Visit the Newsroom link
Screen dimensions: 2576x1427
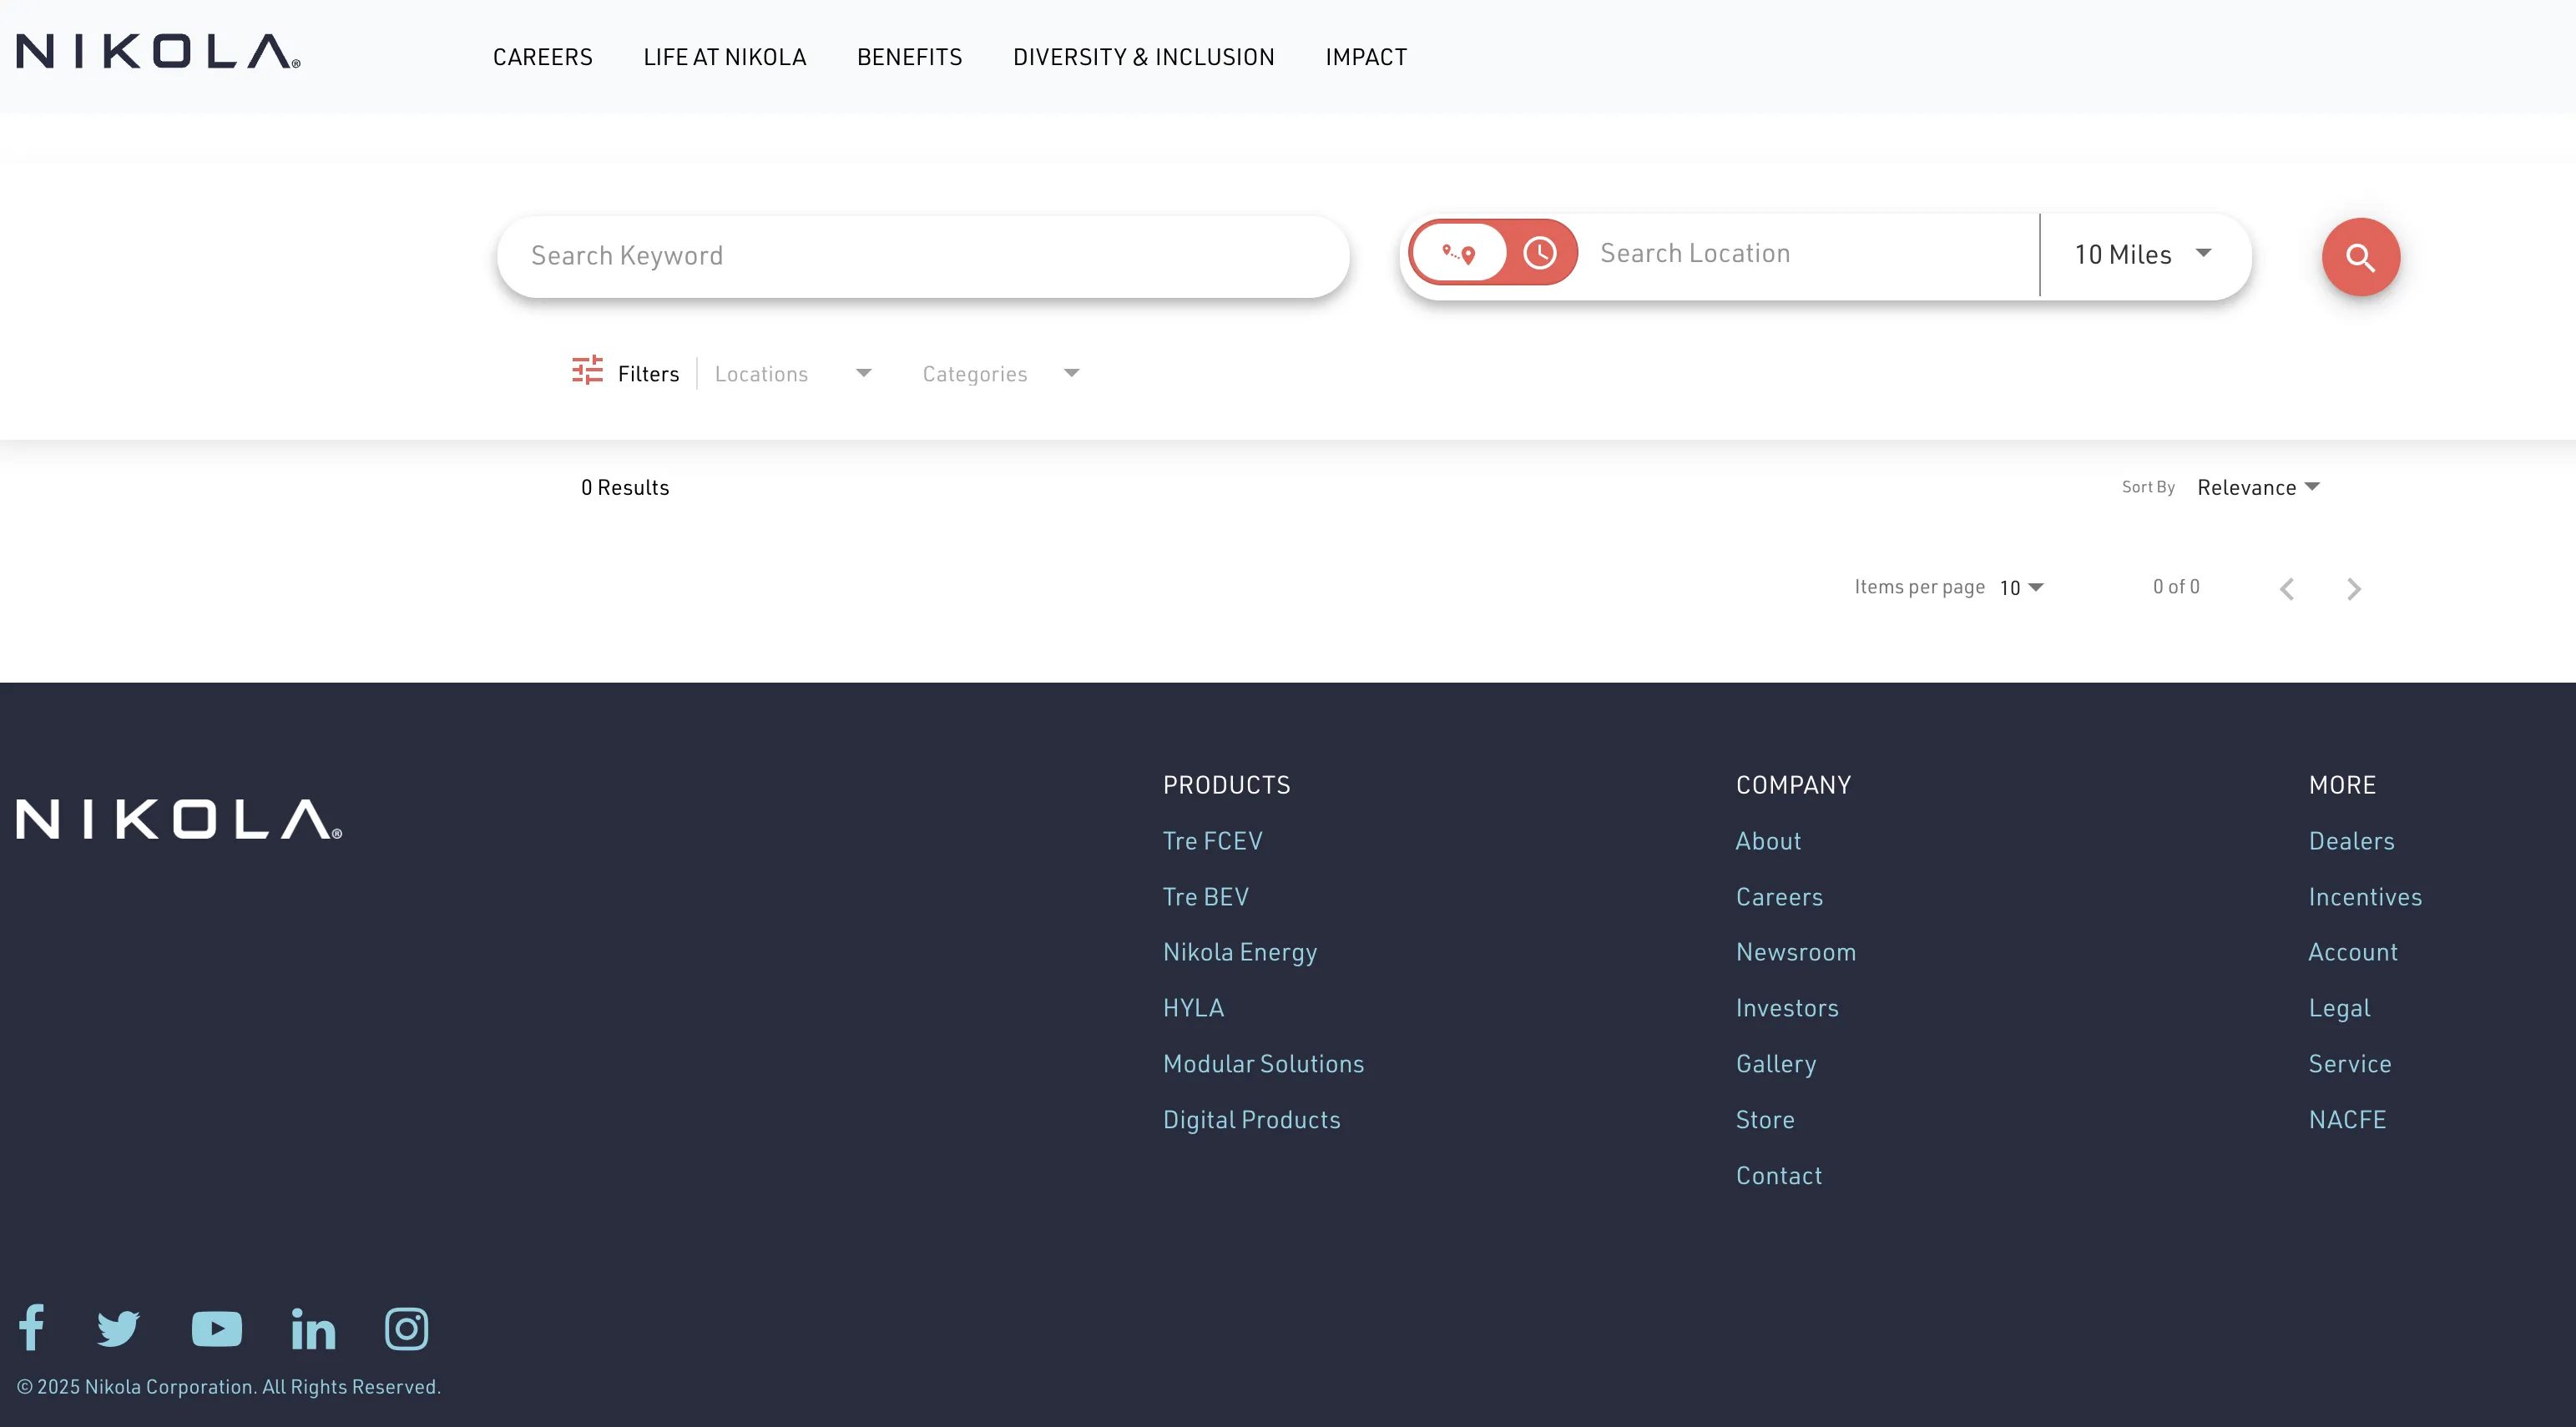(x=1796, y=952)
